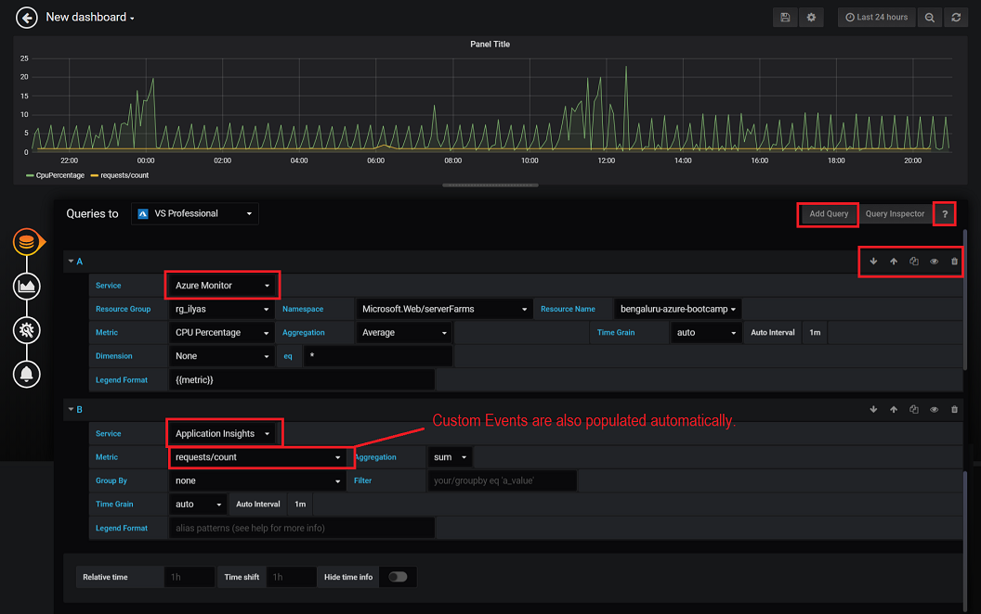Open the sum aggregation dropdown
The image size is (981, 614).
(x=450, y=457)
